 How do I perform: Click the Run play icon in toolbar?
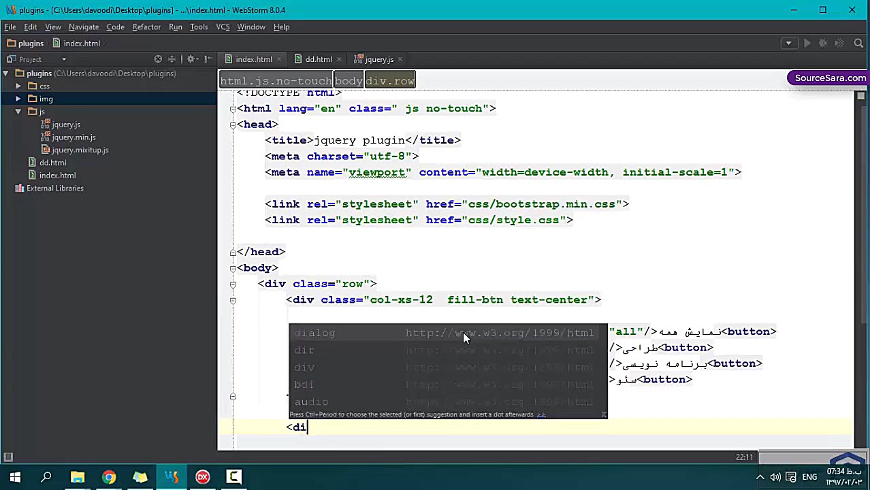(807, 43)
